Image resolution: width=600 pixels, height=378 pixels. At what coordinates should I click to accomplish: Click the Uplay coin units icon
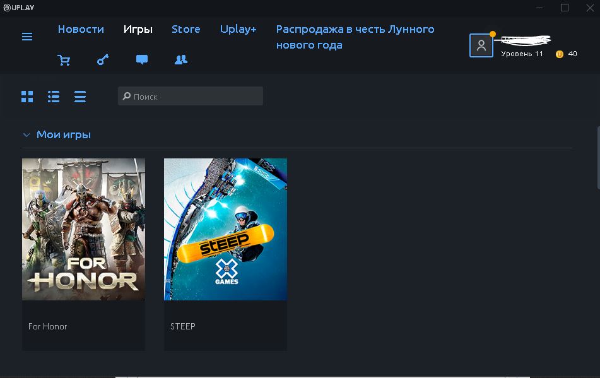pyautogui.click(x=560, y=54)
